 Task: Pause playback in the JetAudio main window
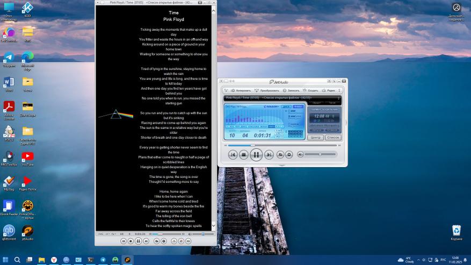(256, 155)
